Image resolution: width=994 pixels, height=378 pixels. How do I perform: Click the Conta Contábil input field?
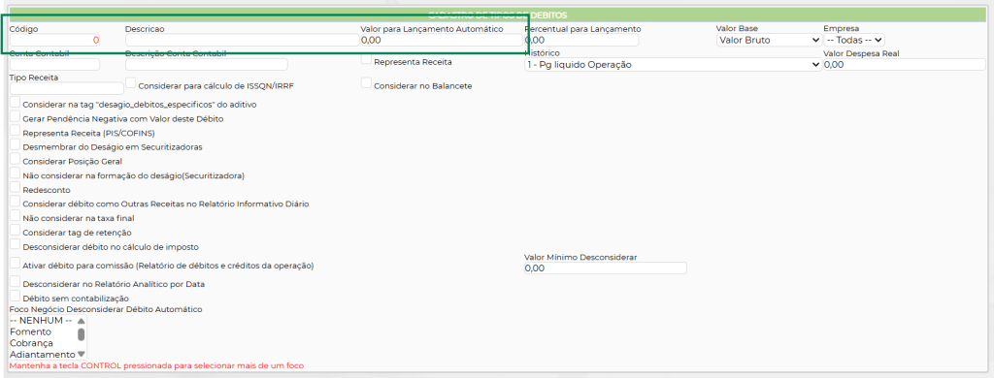55,65
